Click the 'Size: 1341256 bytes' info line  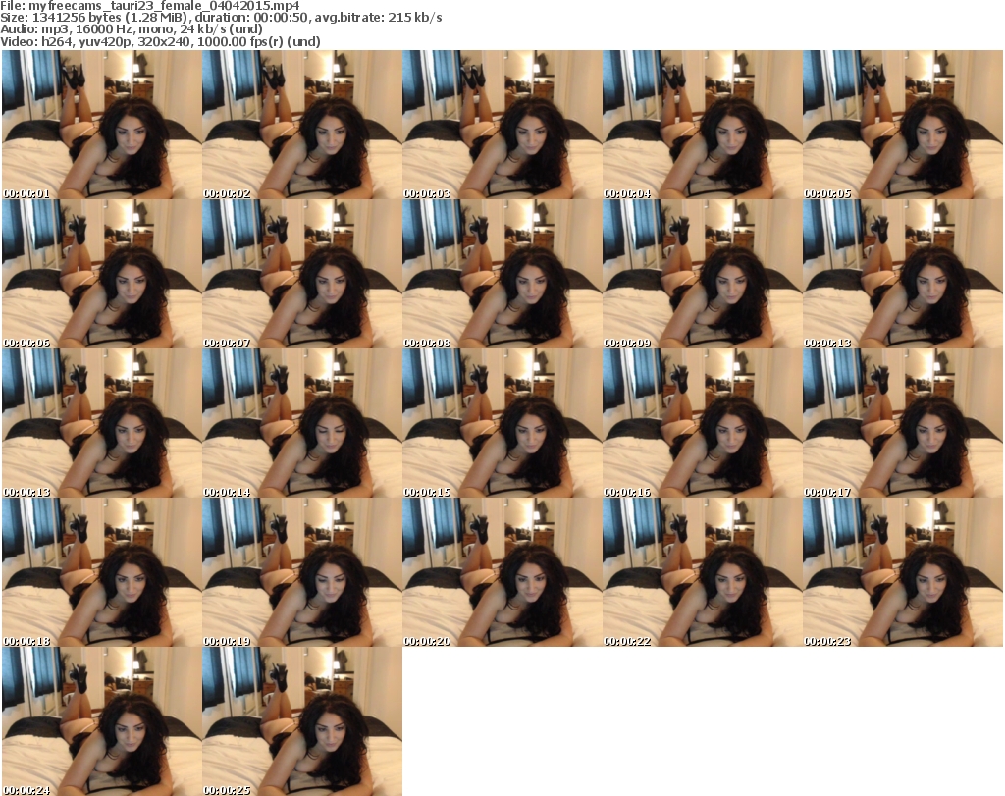(221, 18)
